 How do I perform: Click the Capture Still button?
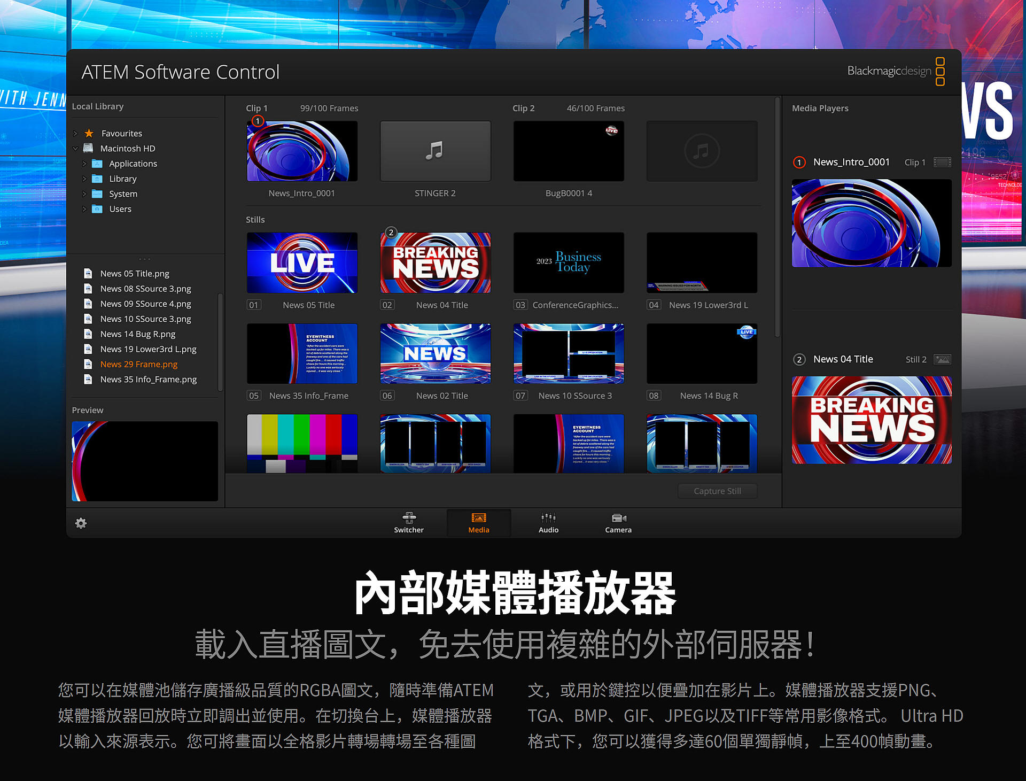pyautogui.click(x=717, y=491)
